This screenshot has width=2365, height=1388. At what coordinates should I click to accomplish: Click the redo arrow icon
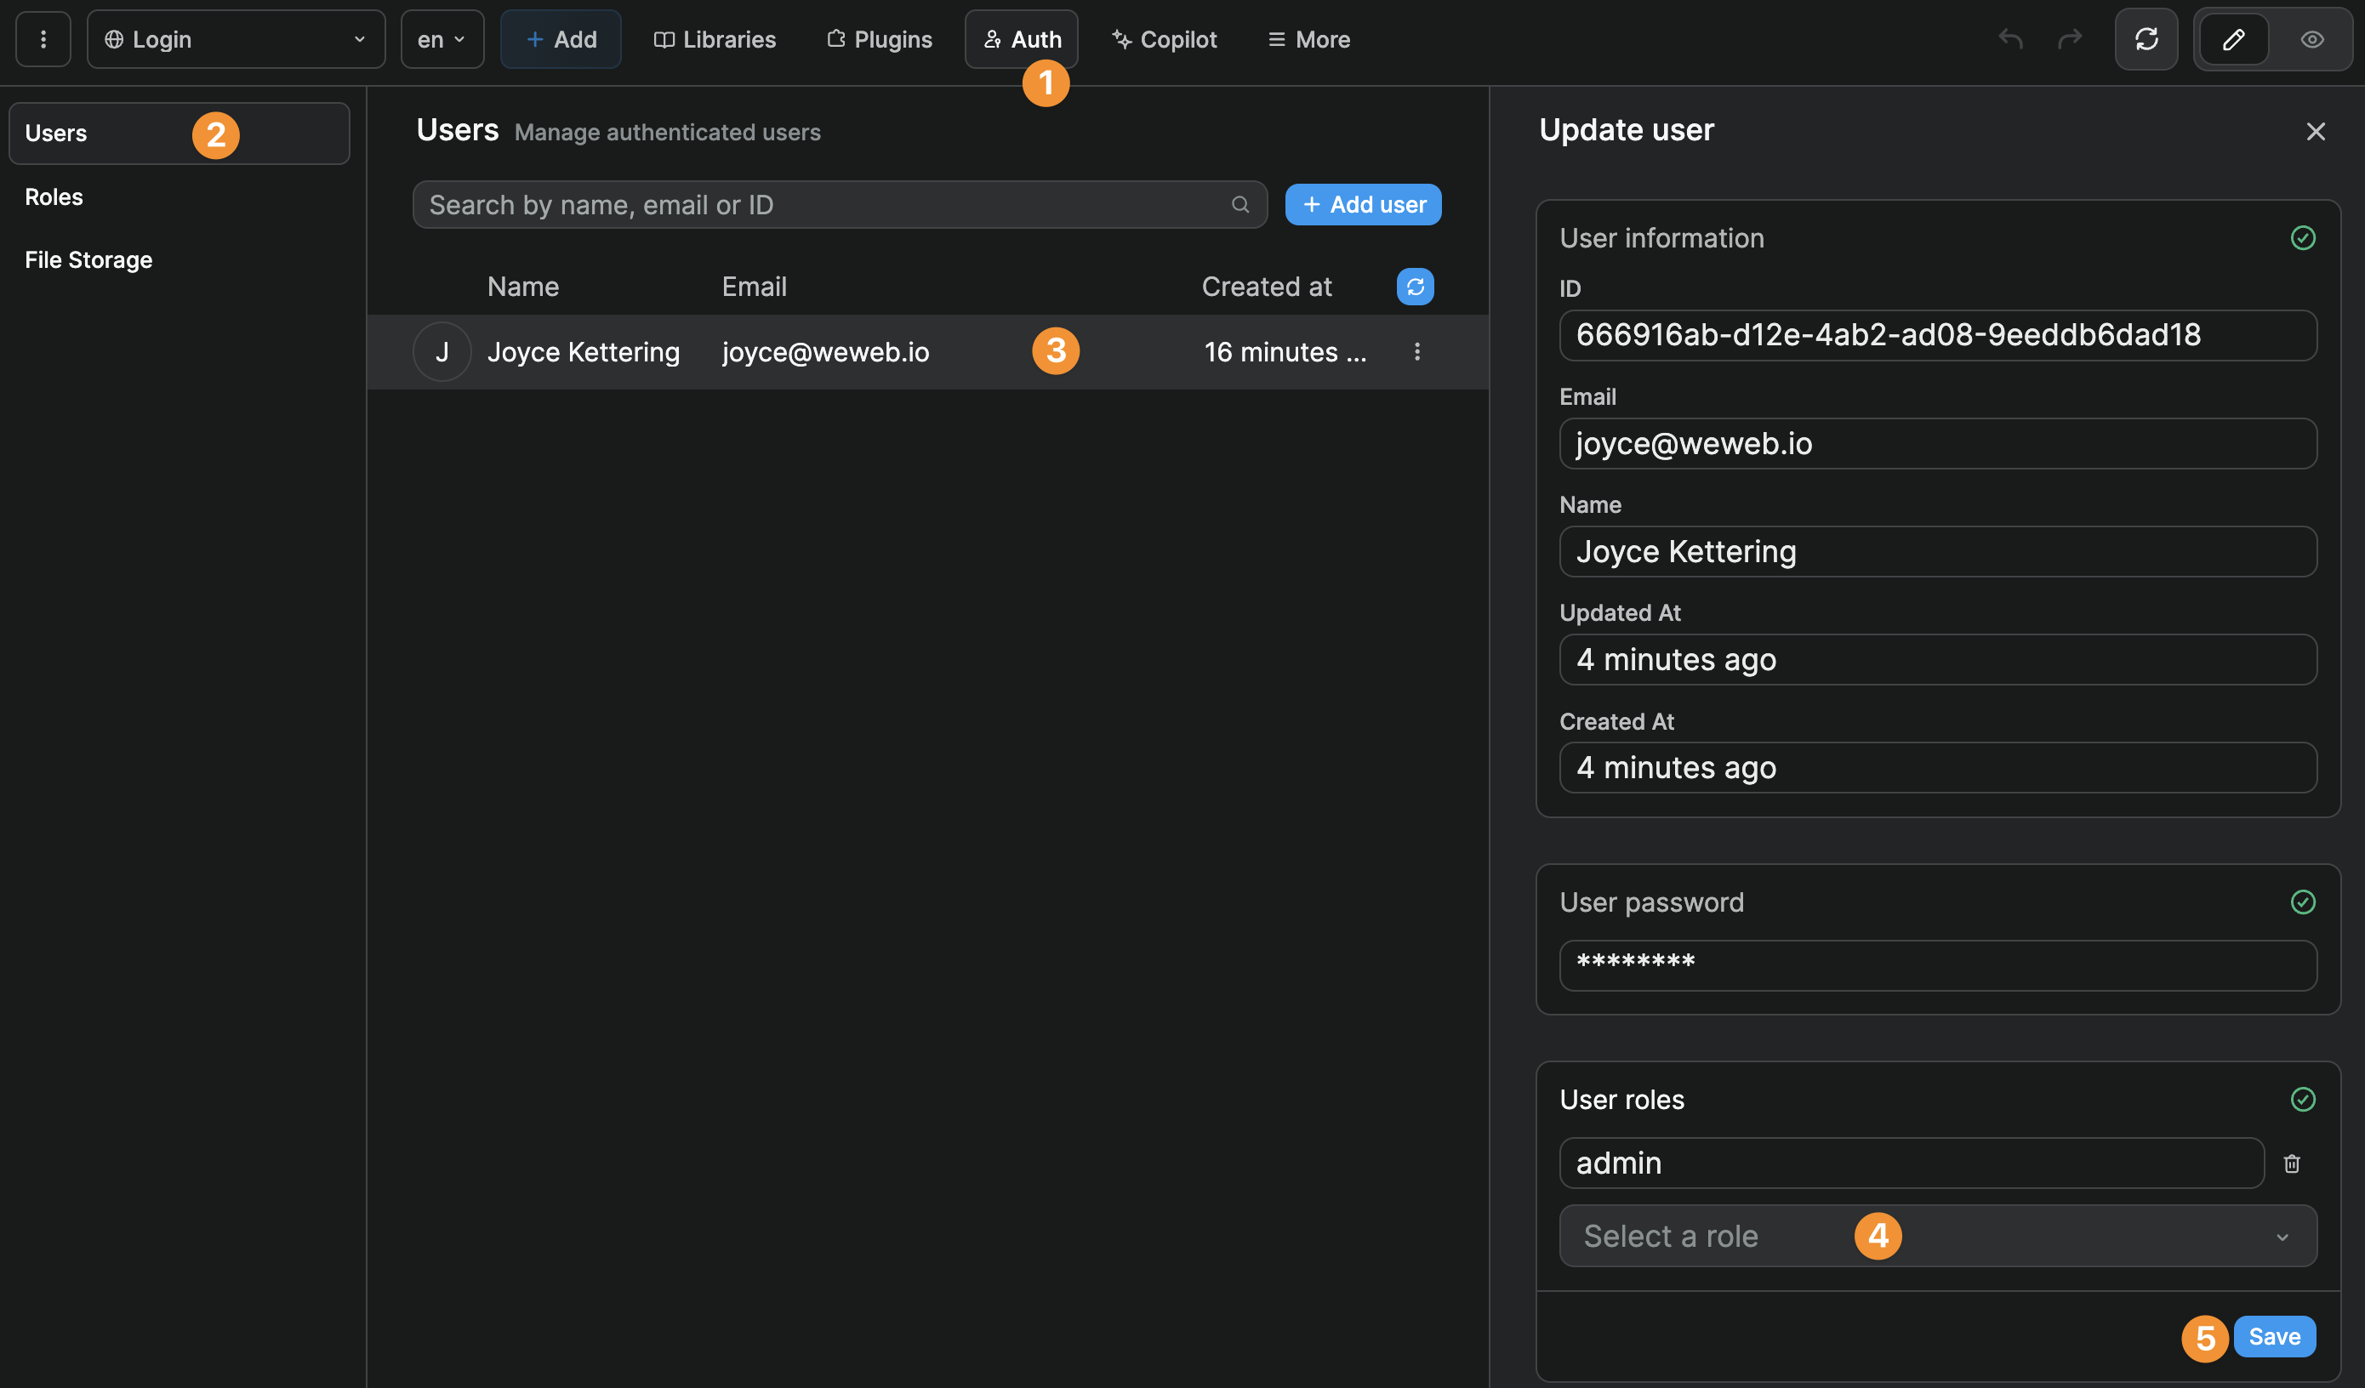2071,38
